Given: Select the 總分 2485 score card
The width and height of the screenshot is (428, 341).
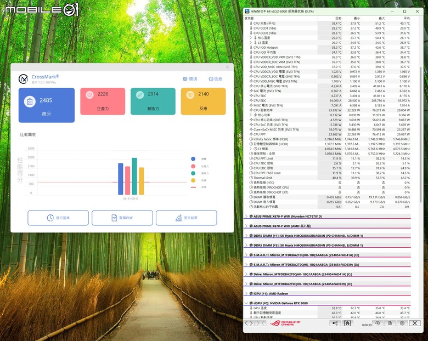Looking at the screenshot, I should tap(47, 105).
